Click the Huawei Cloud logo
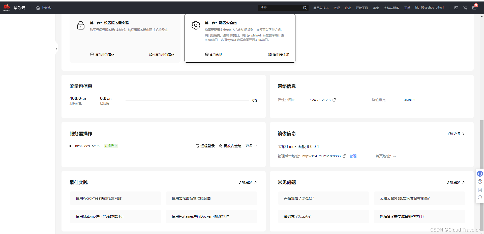The height and width of the screenshot is (234, 484). click(14, 8)
